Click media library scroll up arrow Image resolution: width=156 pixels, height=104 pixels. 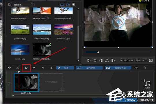pyautogui.click(x=78, y=9)
